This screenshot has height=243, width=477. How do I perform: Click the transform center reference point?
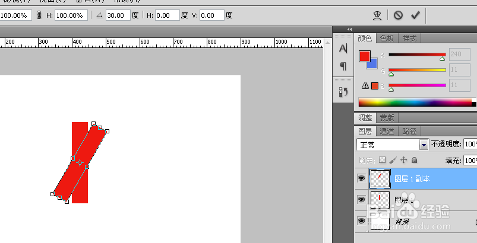(80, 162)
